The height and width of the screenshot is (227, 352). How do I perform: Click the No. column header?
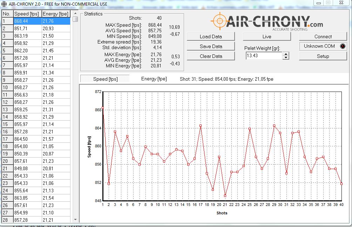(x=7, y=14)
